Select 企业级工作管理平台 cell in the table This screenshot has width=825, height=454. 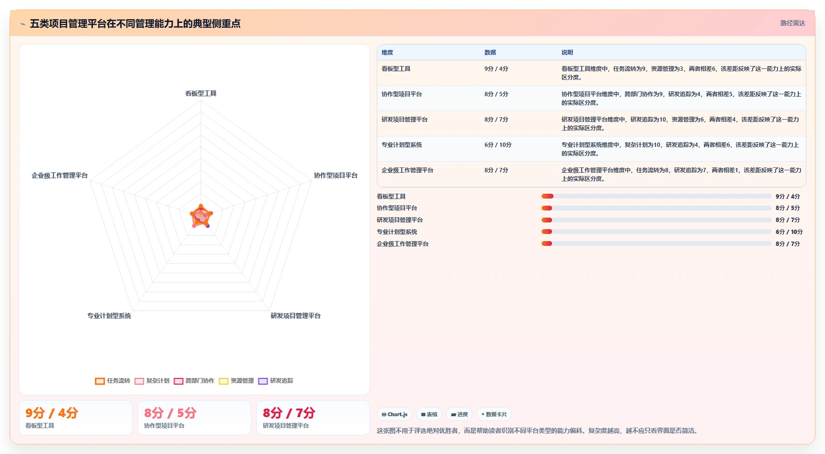[407, 170]
